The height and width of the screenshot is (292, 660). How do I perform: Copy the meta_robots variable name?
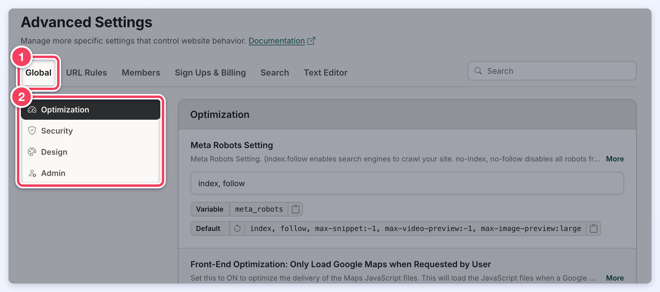[x=296, y=209]
